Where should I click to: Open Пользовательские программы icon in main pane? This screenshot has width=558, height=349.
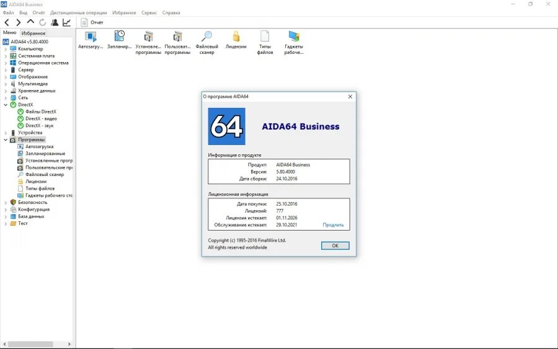tap(177, 43)
